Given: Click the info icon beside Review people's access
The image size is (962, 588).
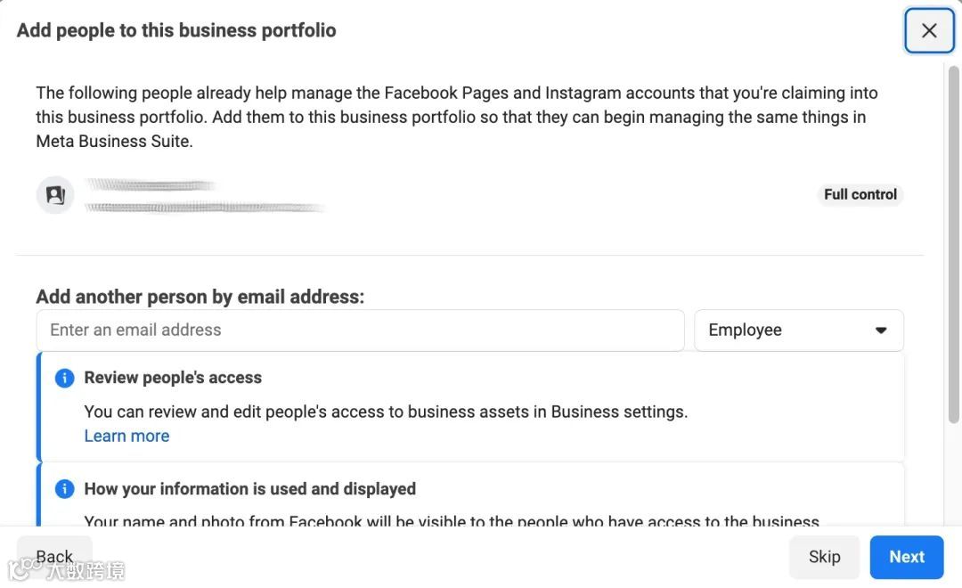Looking at the screenshot, I should (64, 378).
